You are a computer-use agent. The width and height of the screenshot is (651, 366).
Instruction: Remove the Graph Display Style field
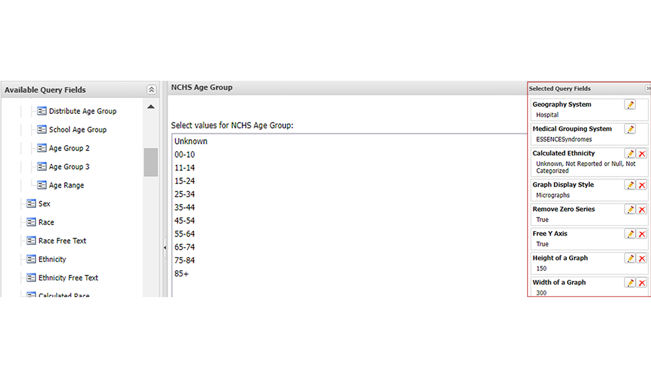click(x=642, y=185)
